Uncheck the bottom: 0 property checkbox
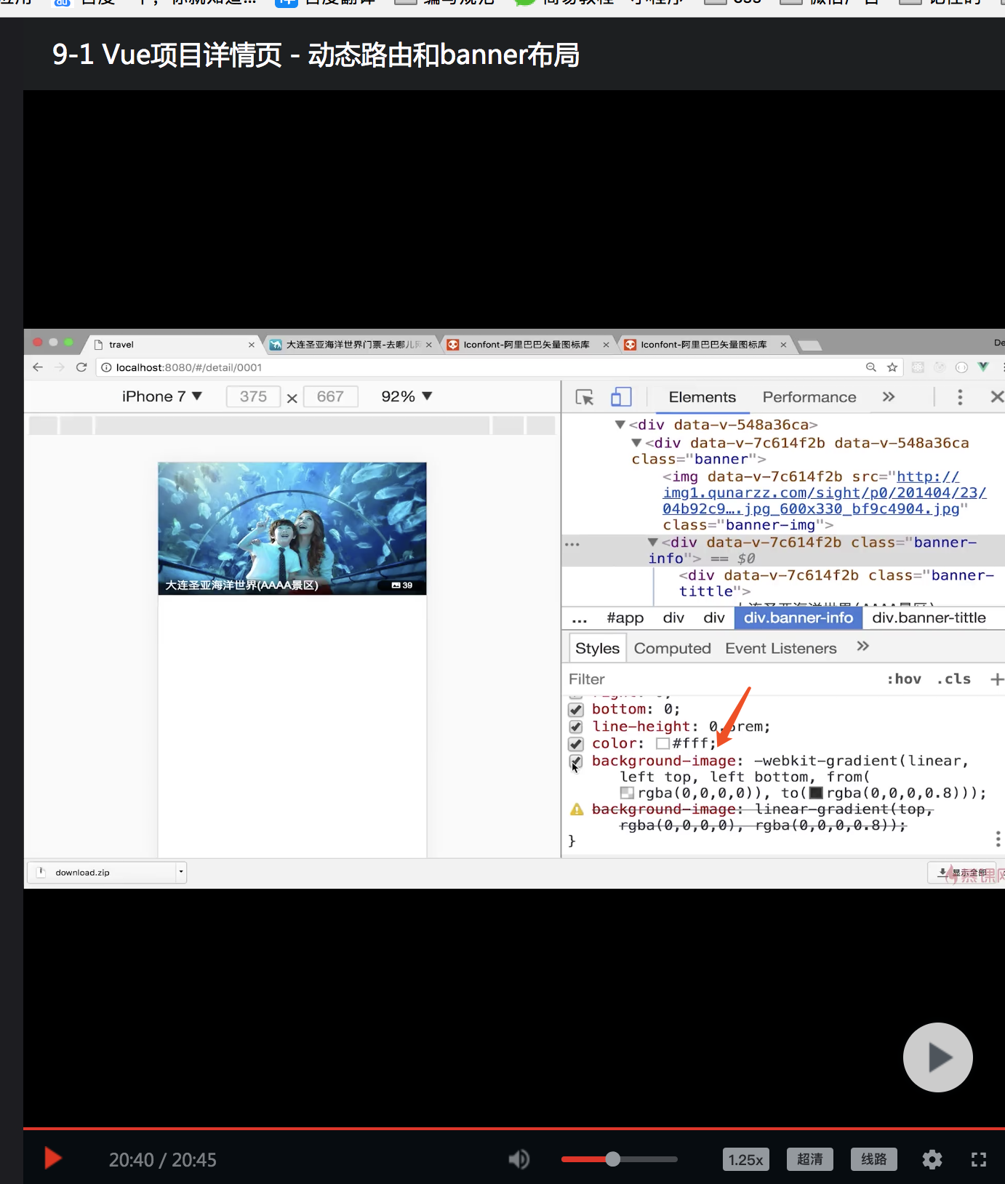 pyautogui.click(x=576, y=709)
